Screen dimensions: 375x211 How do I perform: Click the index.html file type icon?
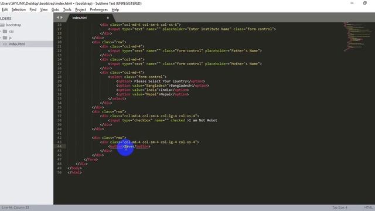coord(5,44)
